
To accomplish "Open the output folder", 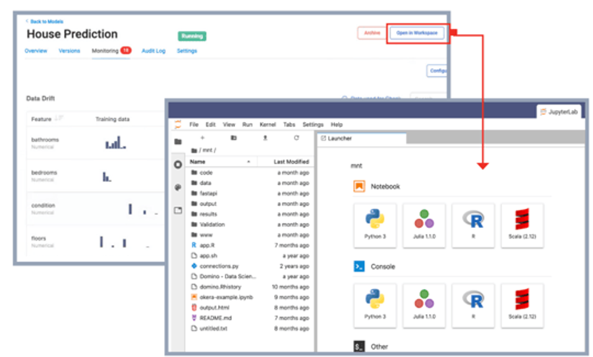I will 250,204.
